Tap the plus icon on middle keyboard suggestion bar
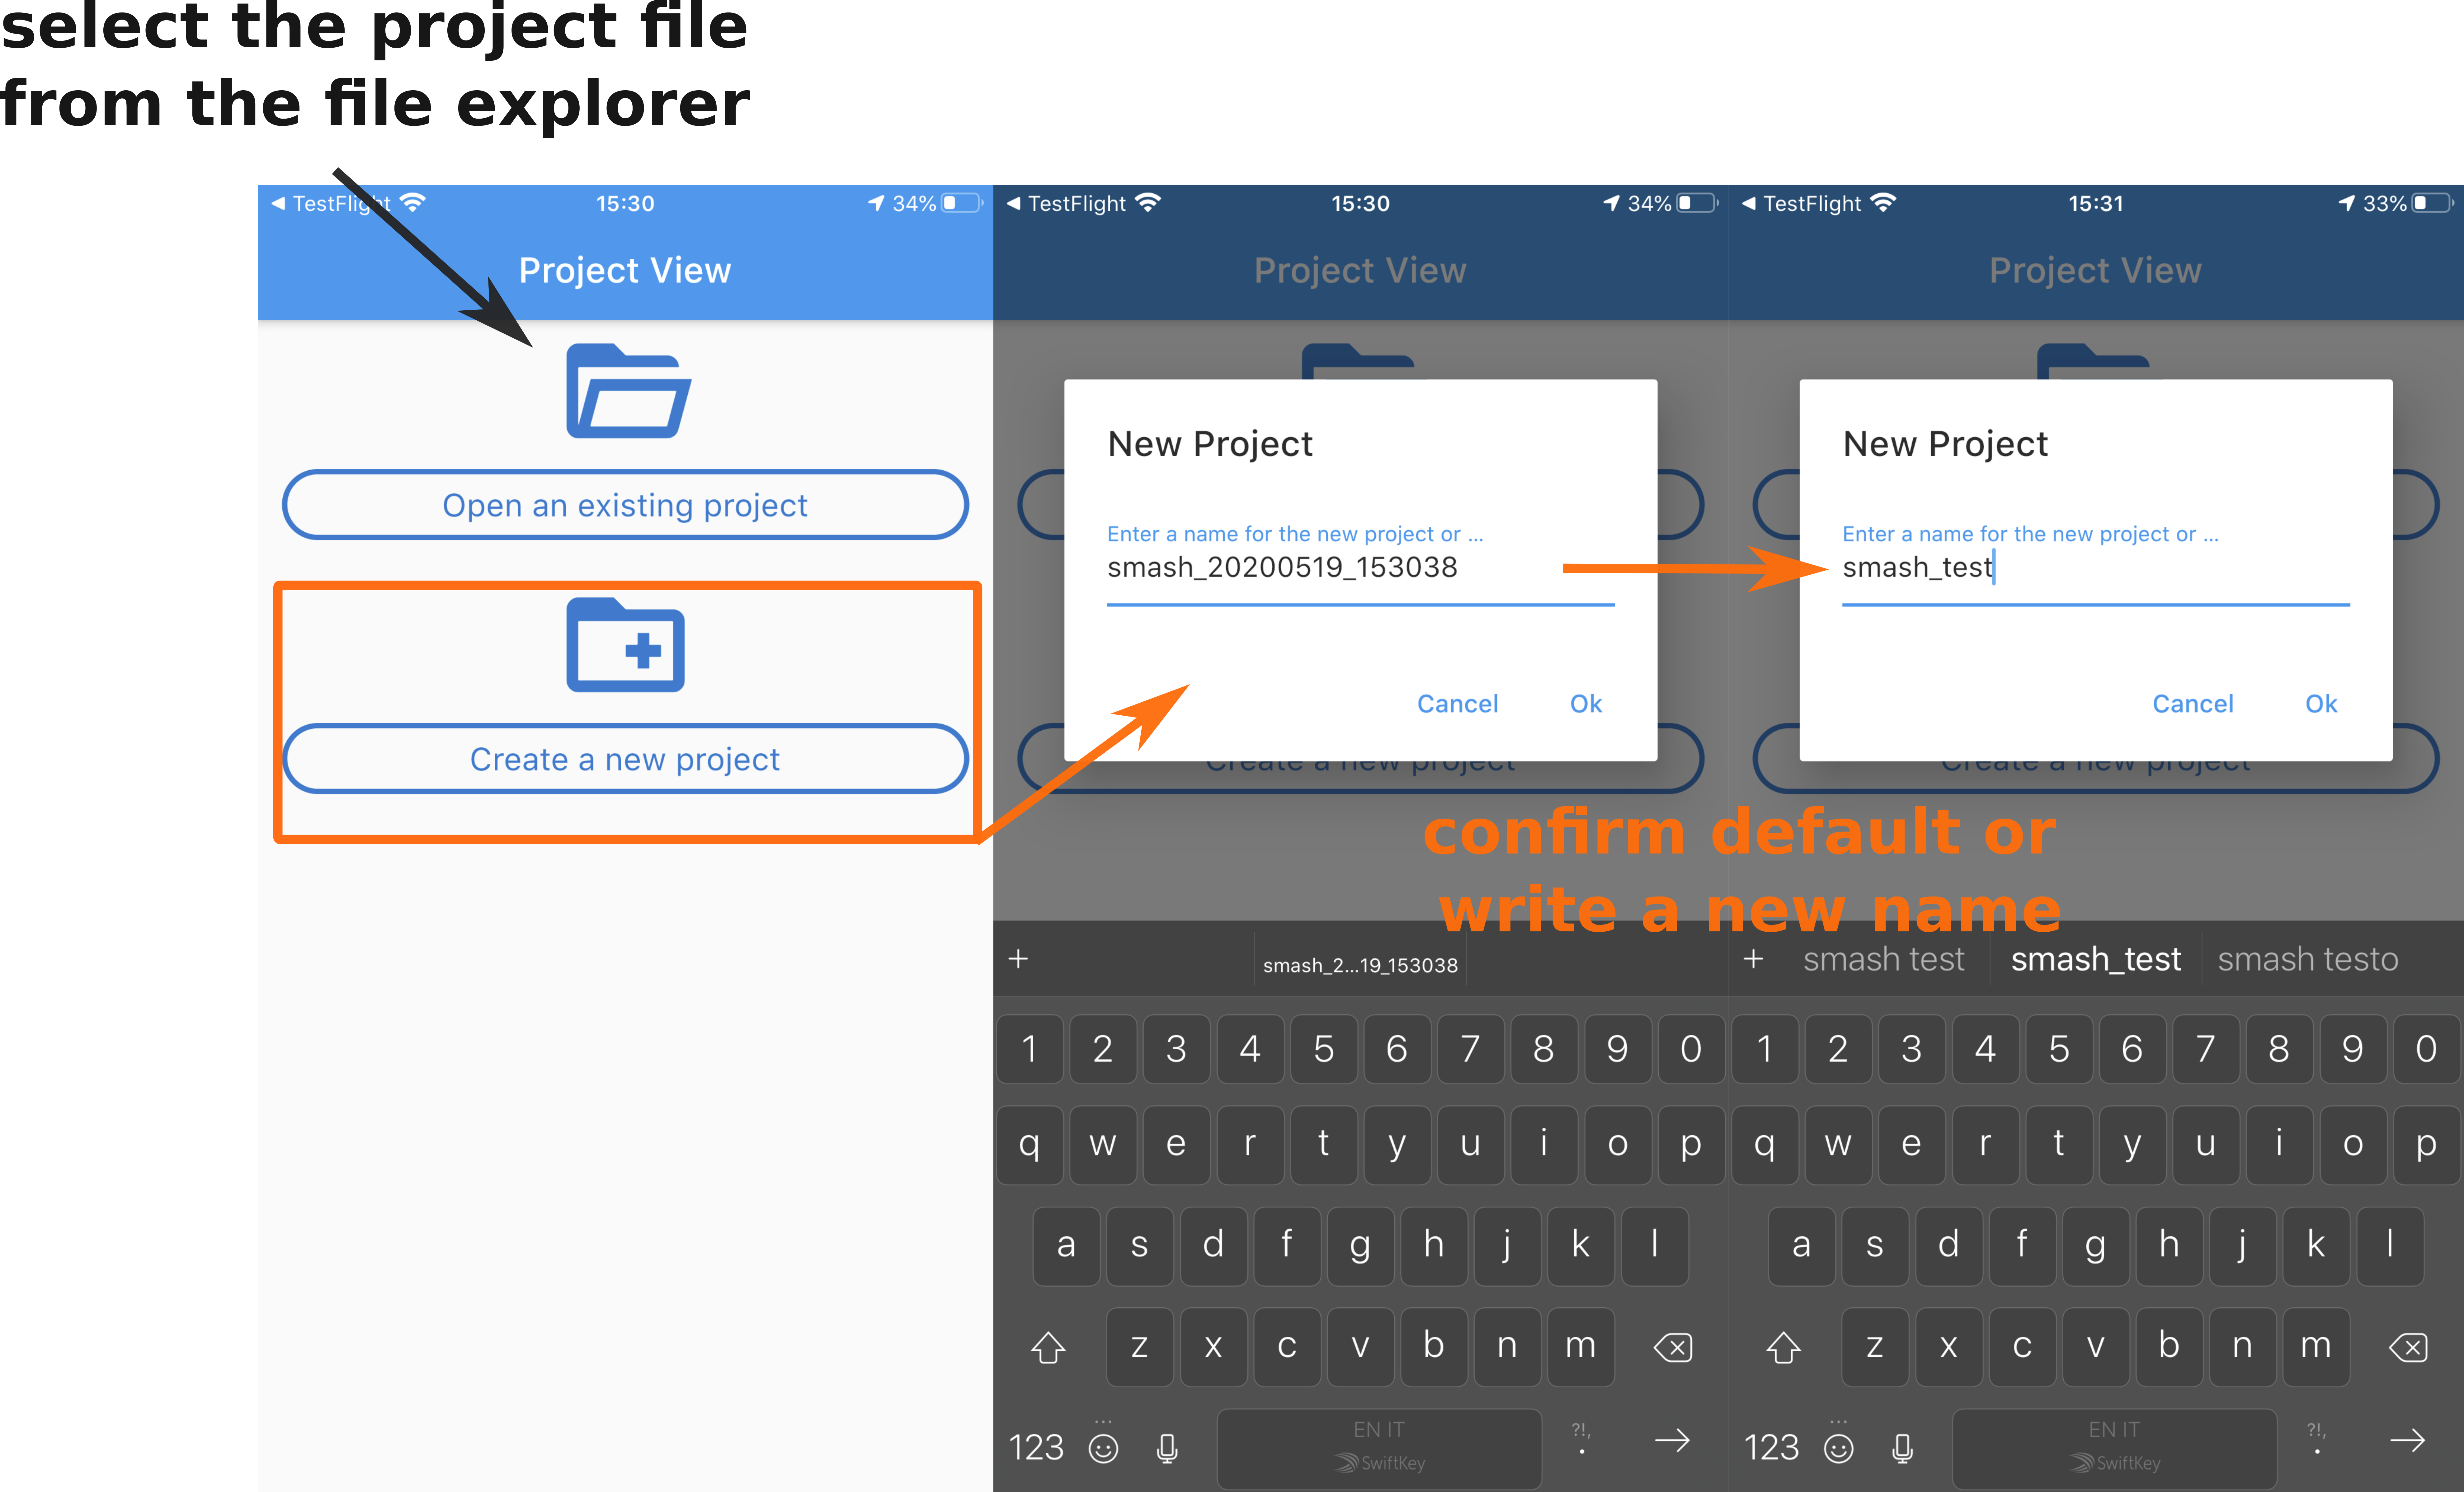 (x=1018, y=959)
